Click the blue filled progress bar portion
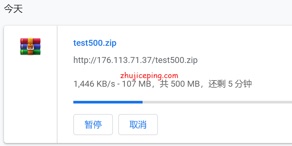This screenshot has height=146, width=292. tap(108, 102)
